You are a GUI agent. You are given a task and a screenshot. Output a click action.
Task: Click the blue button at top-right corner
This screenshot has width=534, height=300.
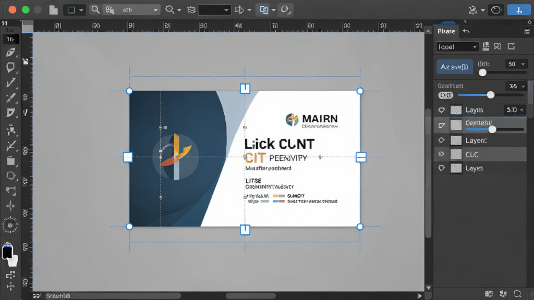click(519, 10)
